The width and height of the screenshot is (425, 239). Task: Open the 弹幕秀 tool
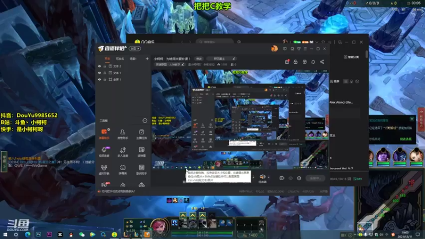click(123, 169)
